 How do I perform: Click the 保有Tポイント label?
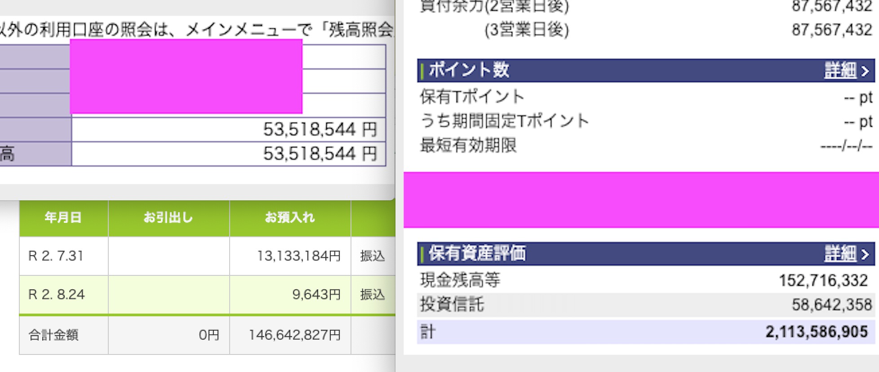472,97
